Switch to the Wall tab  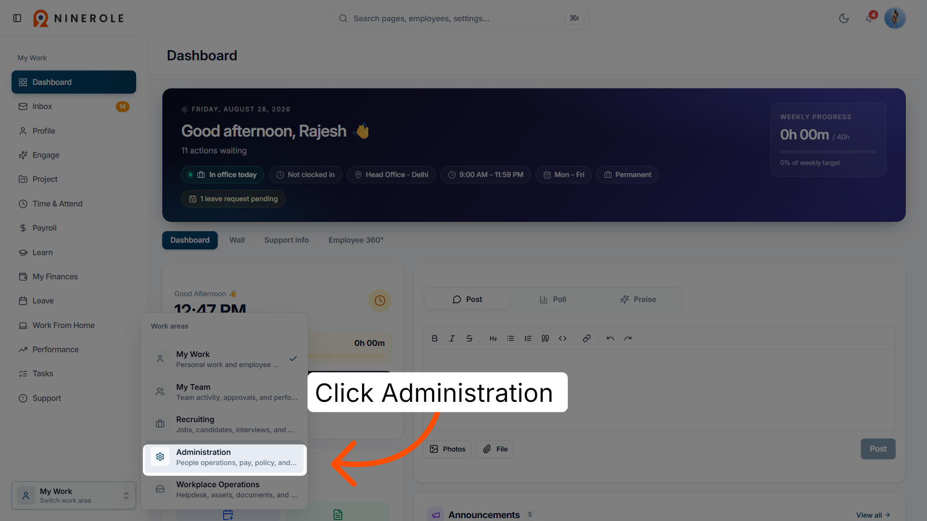tap(237, 240)
